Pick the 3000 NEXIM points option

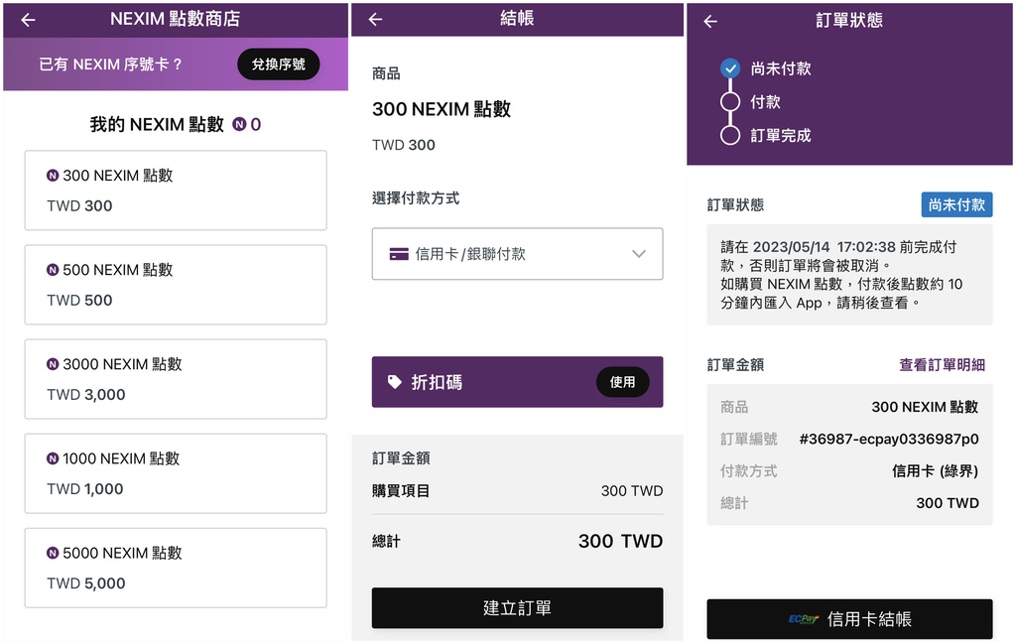click(176, 379)
